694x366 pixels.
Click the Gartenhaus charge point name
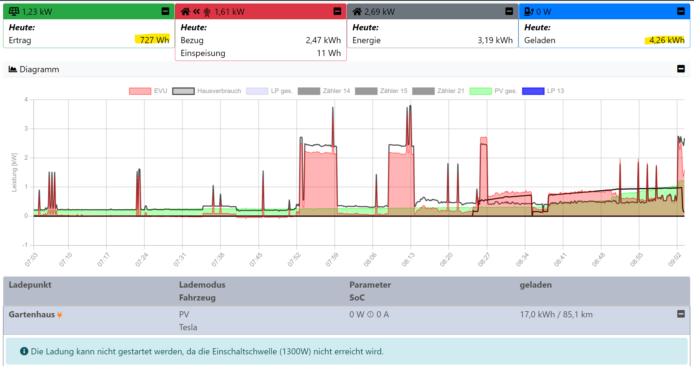tap(32, 315)
